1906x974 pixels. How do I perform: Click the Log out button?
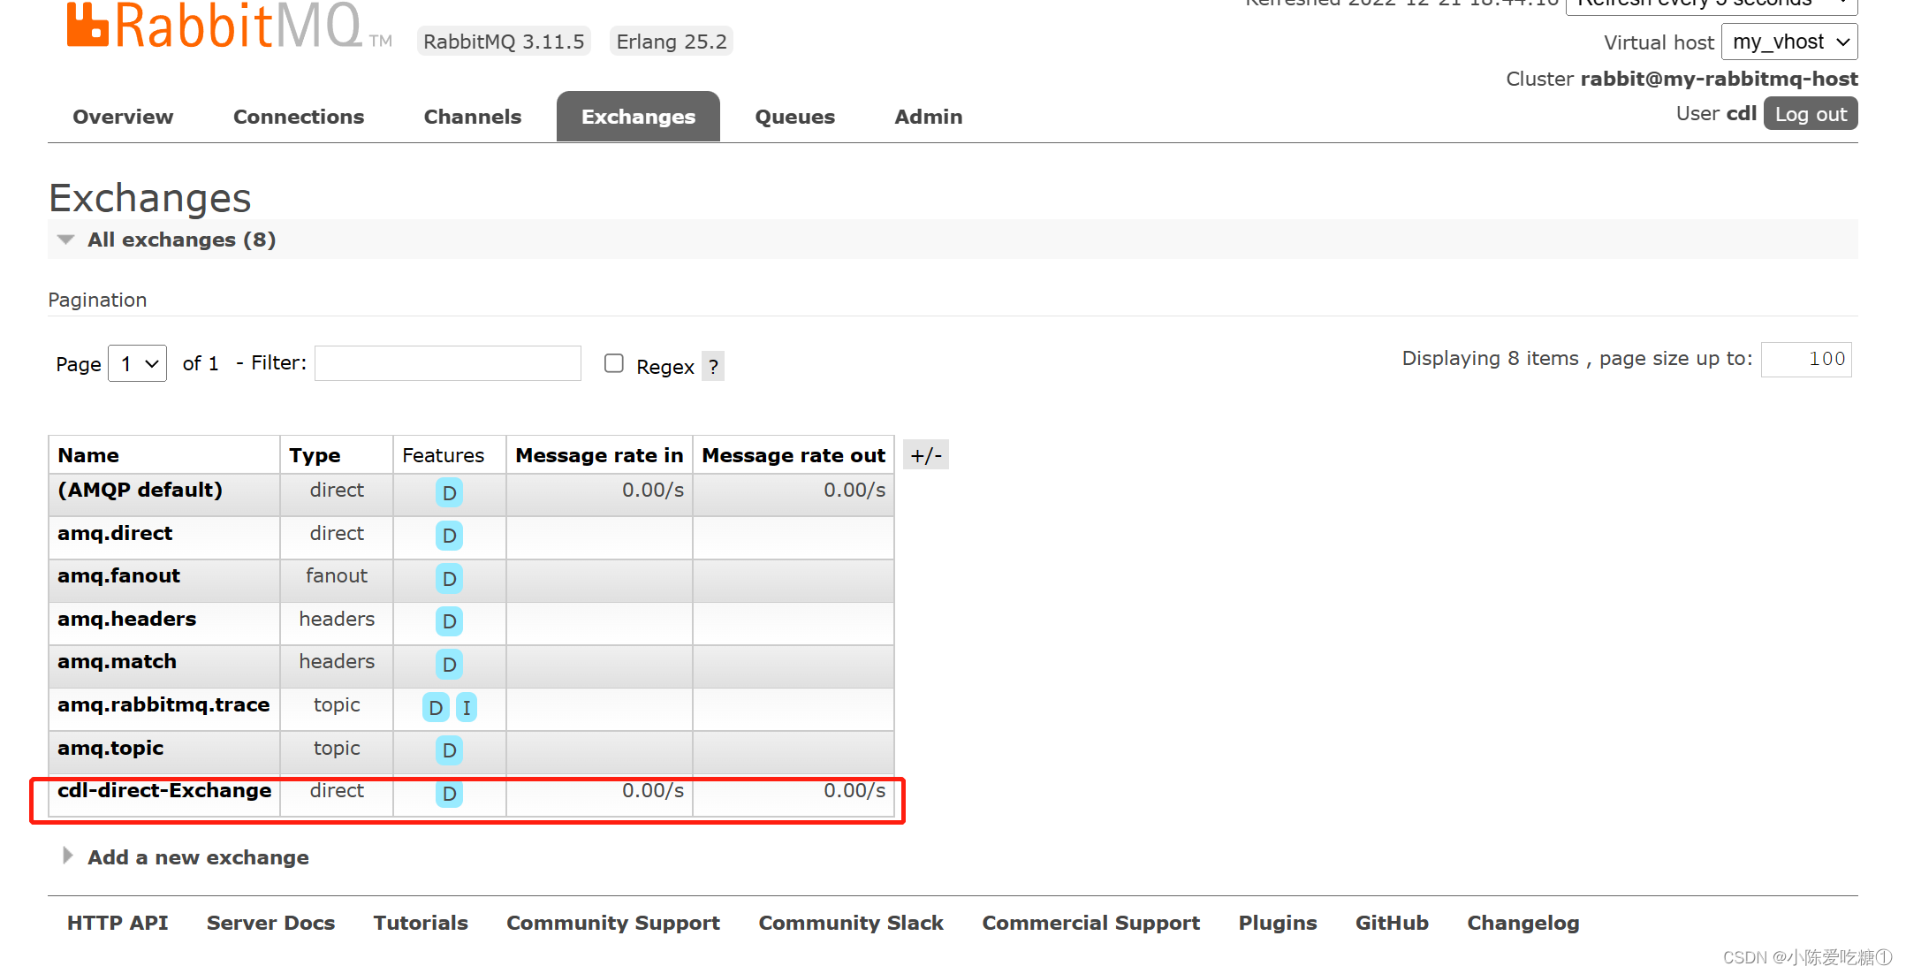tap(1810, 114)
